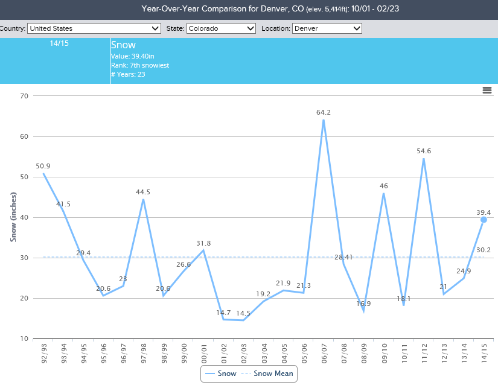Click the 30.2 snow mean label

(x=483, y=250)
